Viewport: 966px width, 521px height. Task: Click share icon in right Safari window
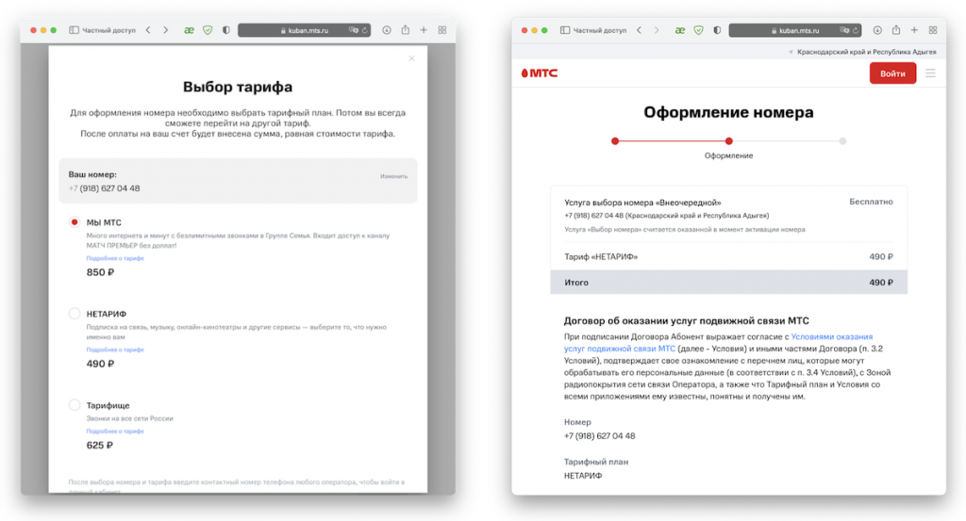pos(896,29)
